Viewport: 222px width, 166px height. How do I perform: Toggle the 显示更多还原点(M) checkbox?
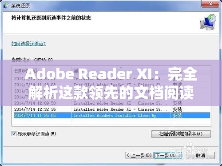point(14,134)
